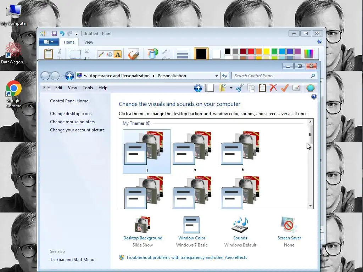Click the Personalization breadcrumb in address bar
The image size is (363, 272).
[172, 76]
